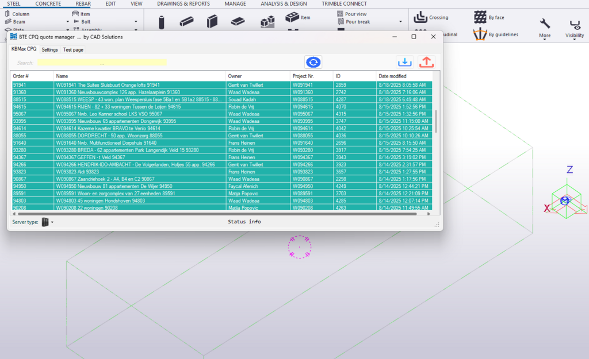The height and width of the screenshot is (359, 589).
Task: Open the More wrench menu
Action: [x=545, y=26]
